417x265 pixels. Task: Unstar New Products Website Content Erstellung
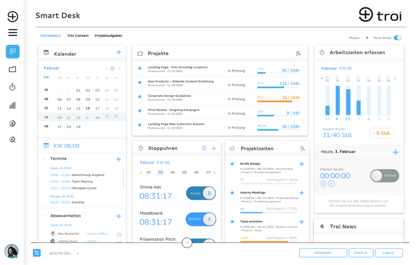click(140, 83)
